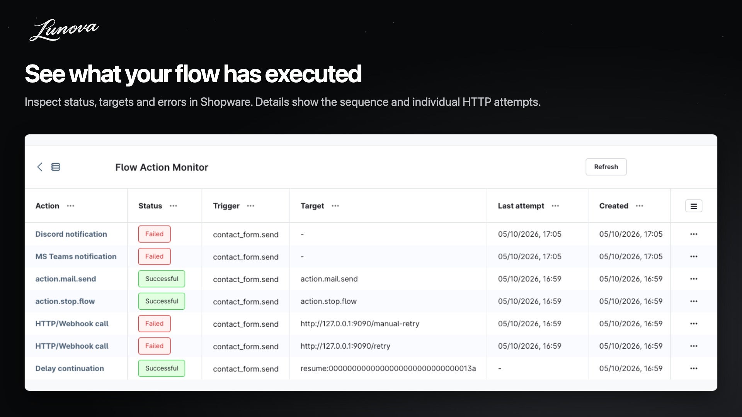Open row actions for MS Teams notification
Image resolution: width=742 pixels, height=417 pixels.
click(694, 256)
